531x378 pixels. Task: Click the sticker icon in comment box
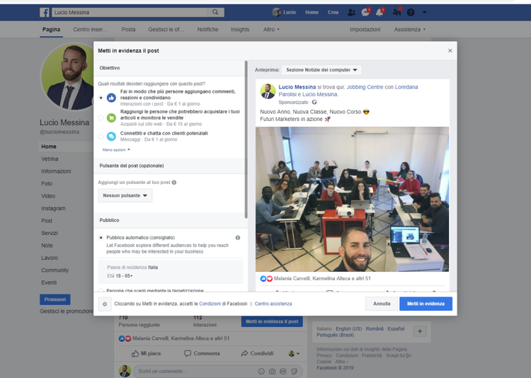295,371
